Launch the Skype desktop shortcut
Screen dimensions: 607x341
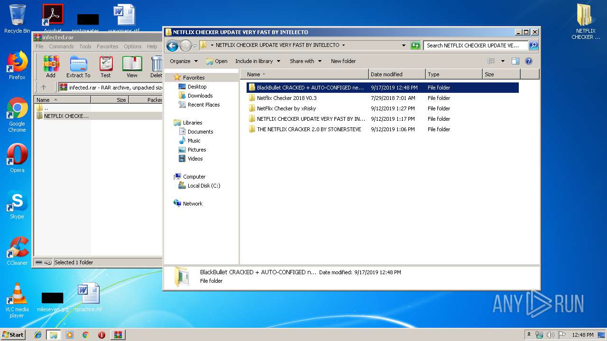pos(17,205)
